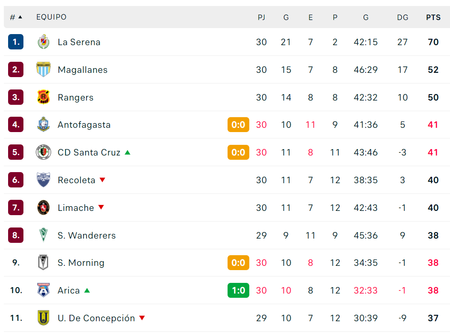
Task: Sort standings by PTS column header
Action: [433, 17]
